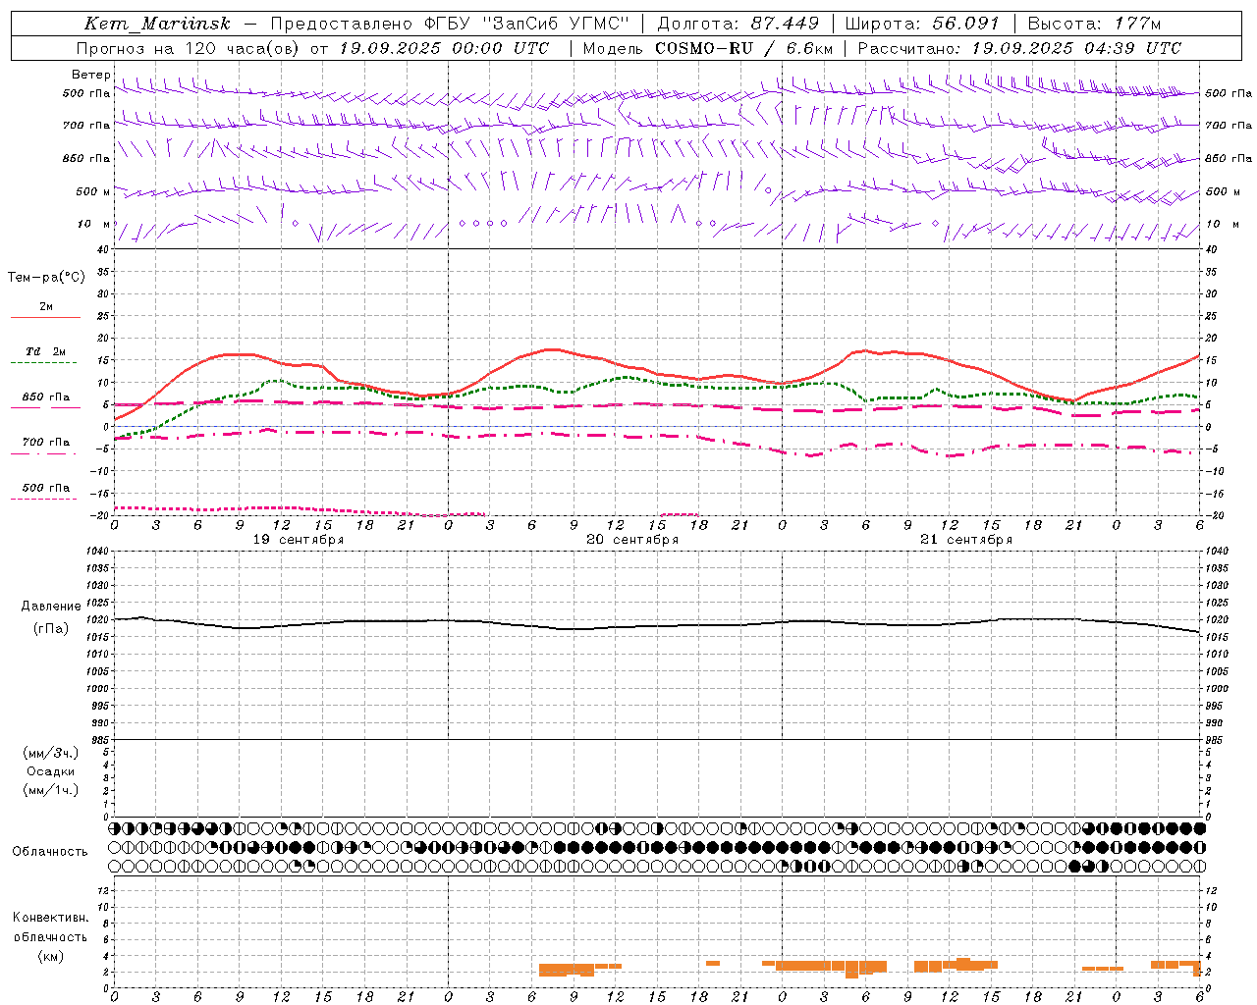Screen dimensions: 1257x1005
Task: Click the Прогноз на 120 часа(ов) text
Action: (189, 48)
